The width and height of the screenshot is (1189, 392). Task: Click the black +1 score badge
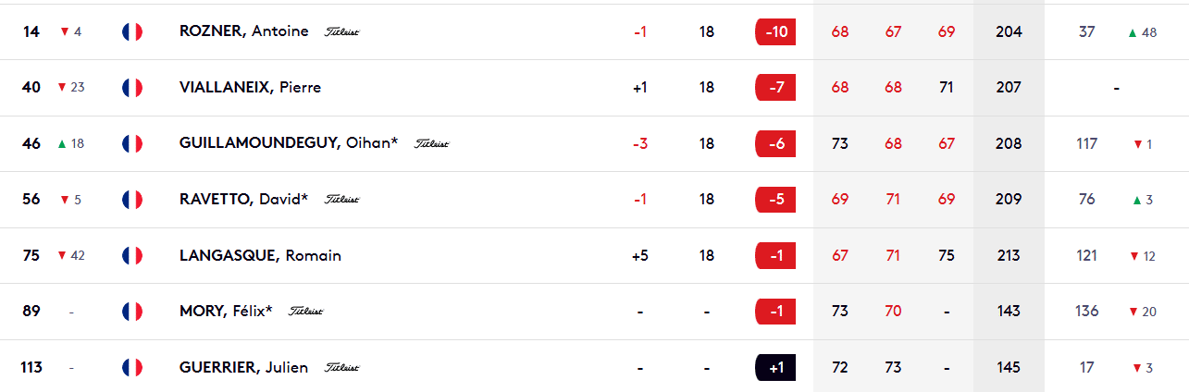(775, 367)
